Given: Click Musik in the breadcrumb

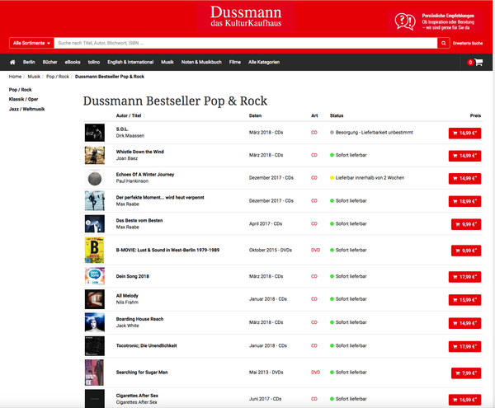Looking at the screenshot, I should point(34,77).
